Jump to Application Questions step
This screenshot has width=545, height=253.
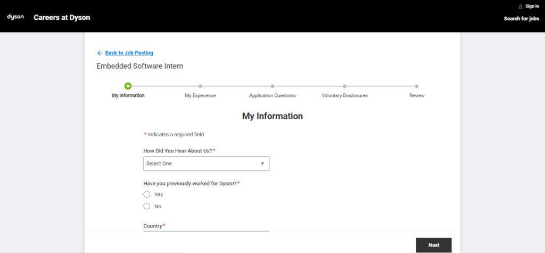click(272, 95)
